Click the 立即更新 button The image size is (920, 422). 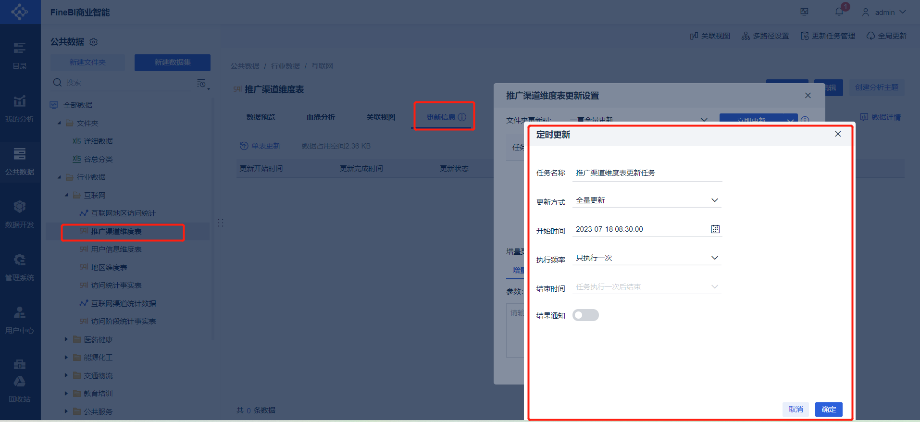tap(751, 120)
